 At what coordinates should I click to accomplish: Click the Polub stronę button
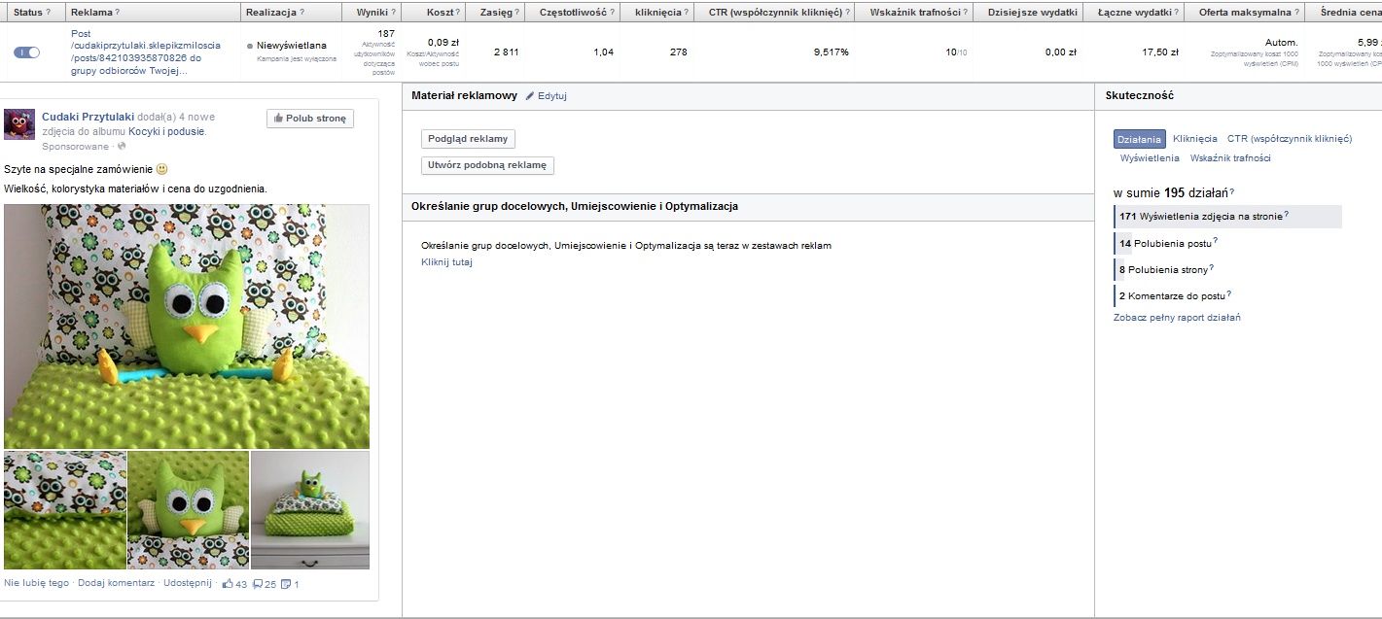[x=310, y=119]
